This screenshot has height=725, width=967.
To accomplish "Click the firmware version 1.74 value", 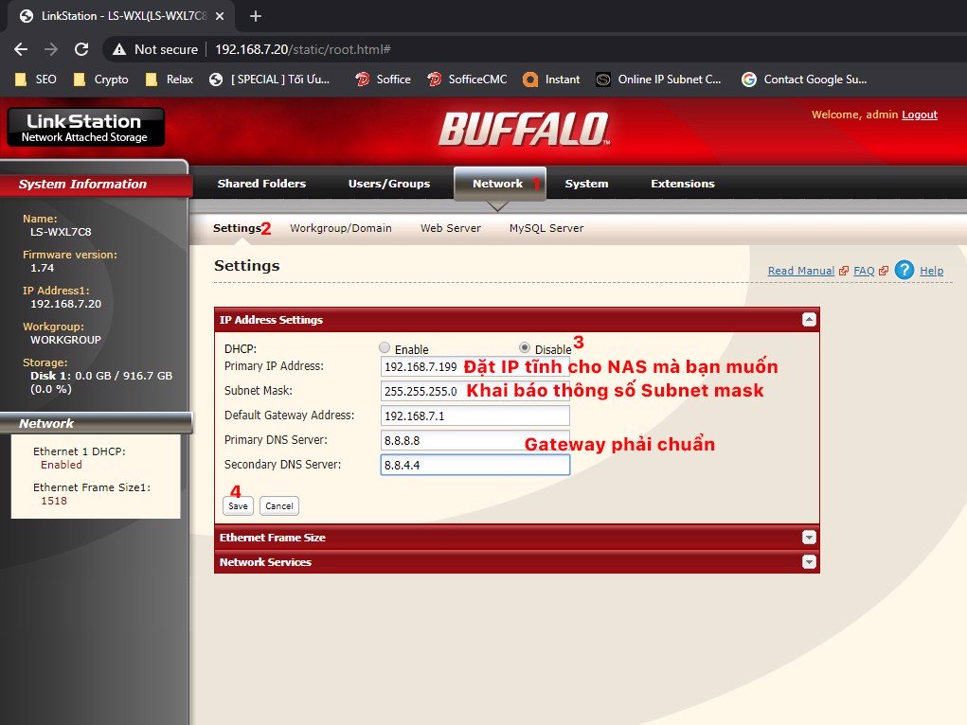I will [43, 268].
